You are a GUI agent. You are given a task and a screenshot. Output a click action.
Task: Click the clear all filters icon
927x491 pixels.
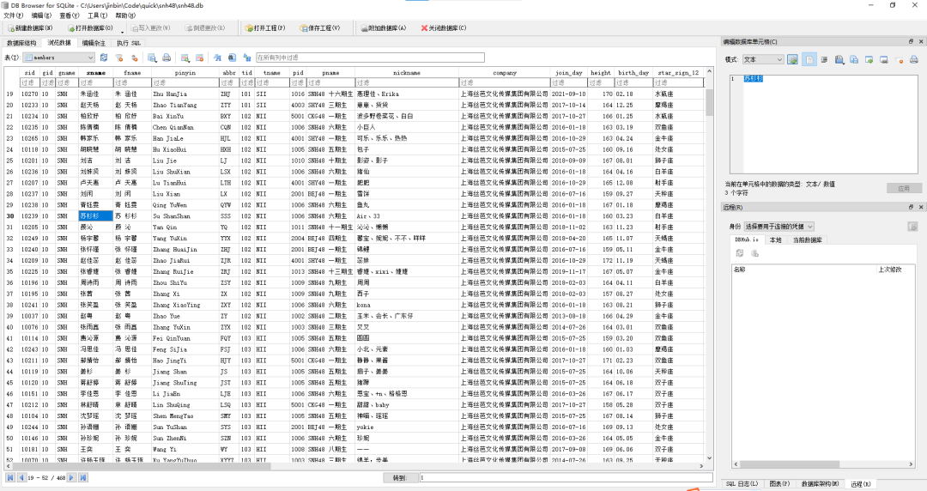[x=118, y=58]
